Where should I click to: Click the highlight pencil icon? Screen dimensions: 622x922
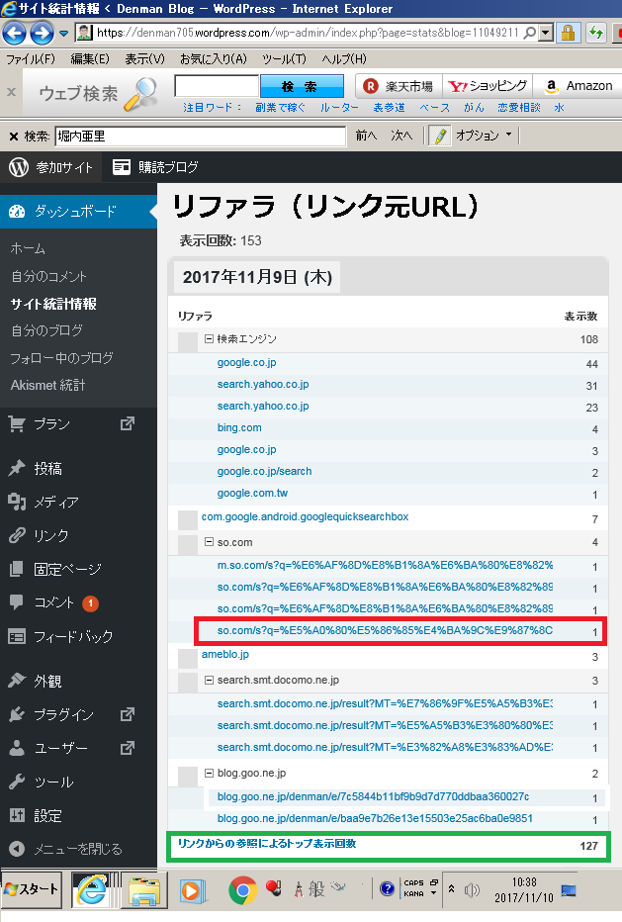(439, 136)
